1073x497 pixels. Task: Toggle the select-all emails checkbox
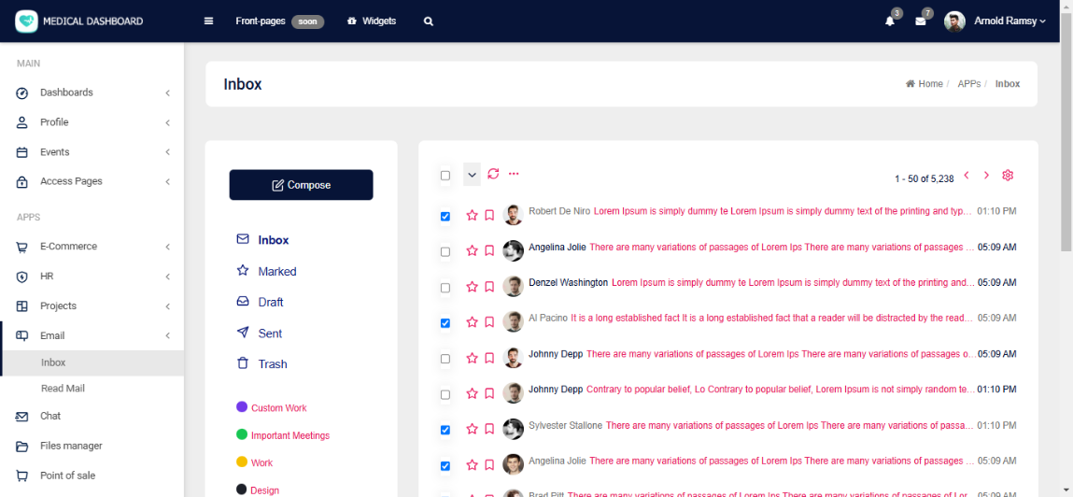click(445, 176)
